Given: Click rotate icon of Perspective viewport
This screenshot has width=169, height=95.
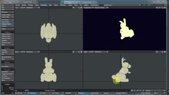Looking at the screenshot, I should coord(159,8).
